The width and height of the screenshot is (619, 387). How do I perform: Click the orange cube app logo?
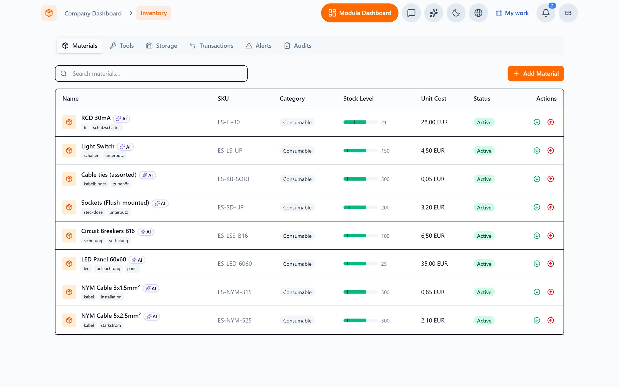click(x=49, y=13)
